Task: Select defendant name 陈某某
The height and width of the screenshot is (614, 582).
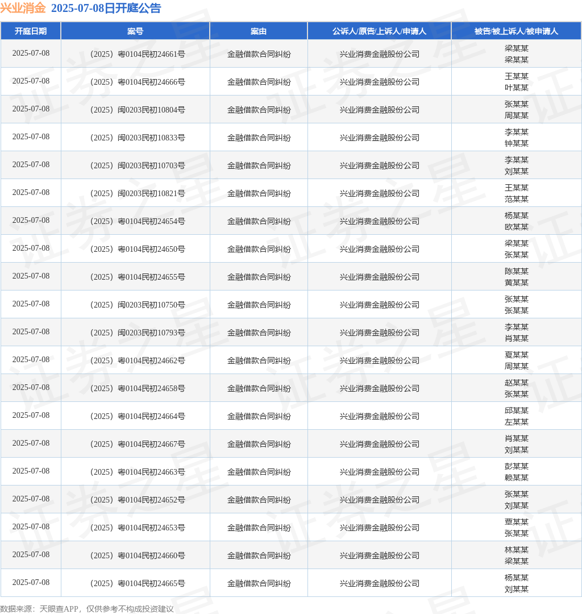Action: [x=516, y=271]
